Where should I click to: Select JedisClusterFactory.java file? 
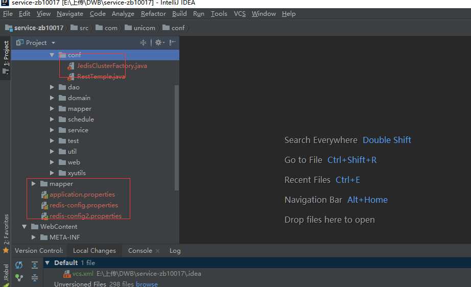[112, 66]
